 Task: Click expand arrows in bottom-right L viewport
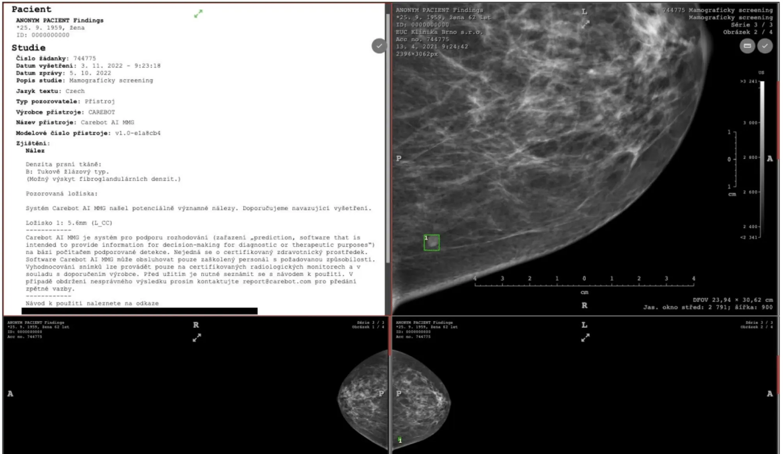[x=585, y=338]
